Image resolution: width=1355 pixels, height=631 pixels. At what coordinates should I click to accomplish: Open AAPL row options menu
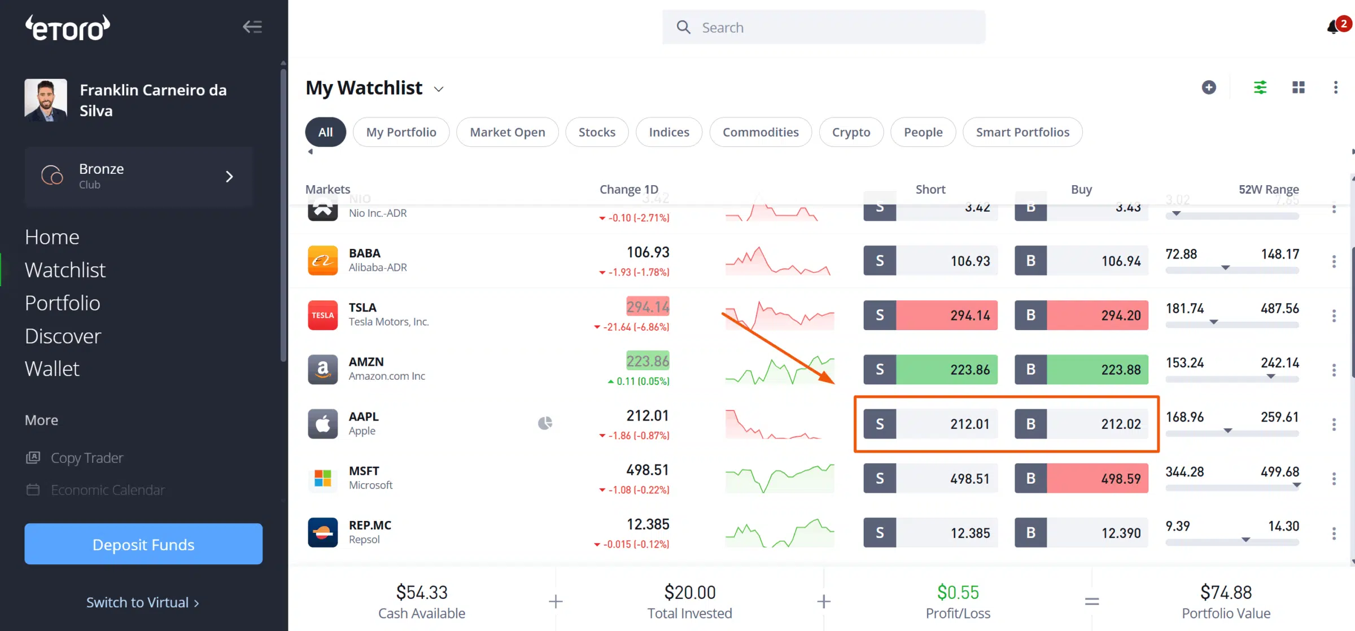pyautogui.click(x=1334, y=424)
